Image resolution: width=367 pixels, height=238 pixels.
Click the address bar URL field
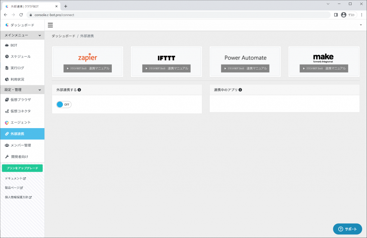point(178,15)
